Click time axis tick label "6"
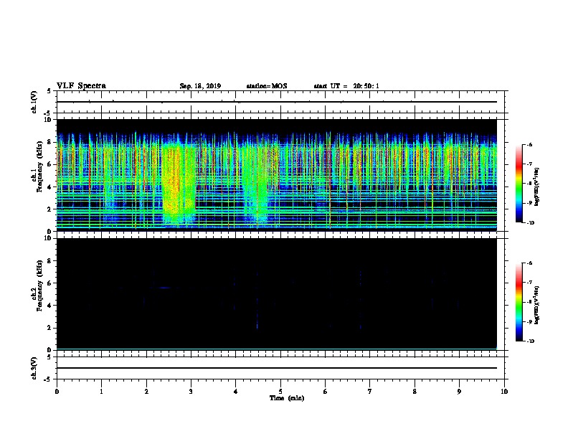The height and width of the screenshot is (439, 568). 326,392
